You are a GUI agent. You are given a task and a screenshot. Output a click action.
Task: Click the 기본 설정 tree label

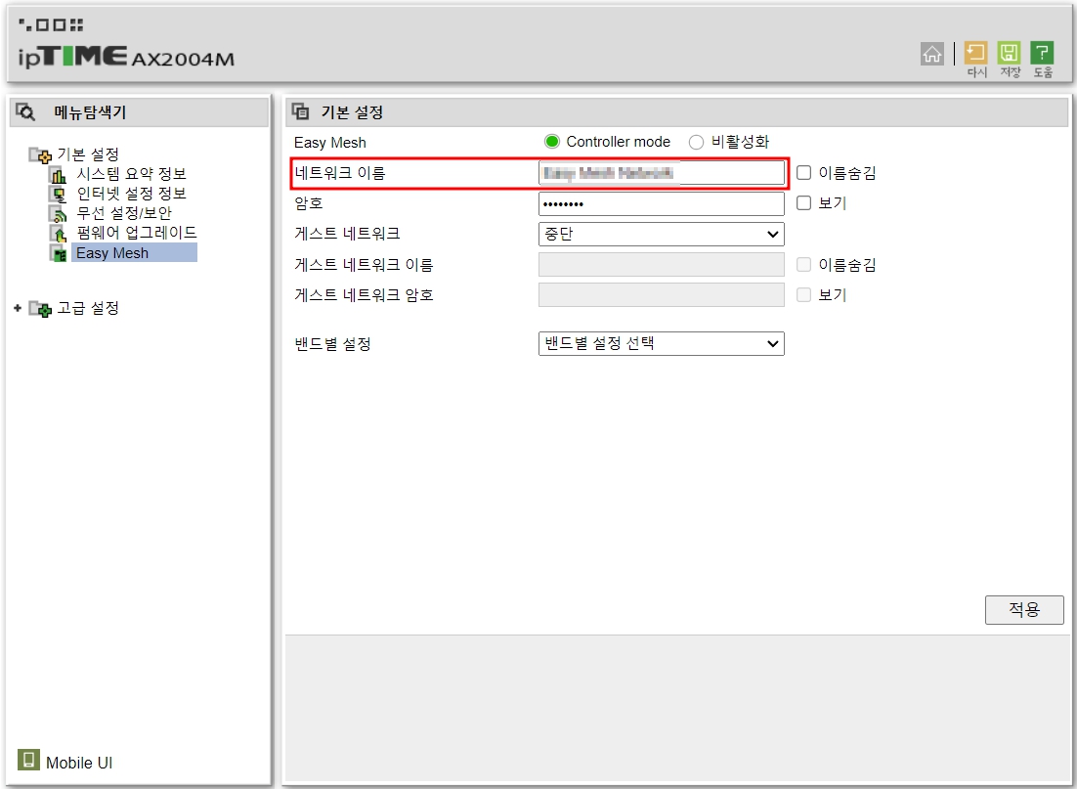tap(88, 153)
